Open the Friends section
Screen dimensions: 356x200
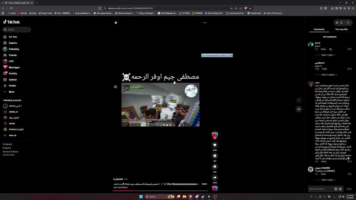pyautogui.click(x=10, y=55)
